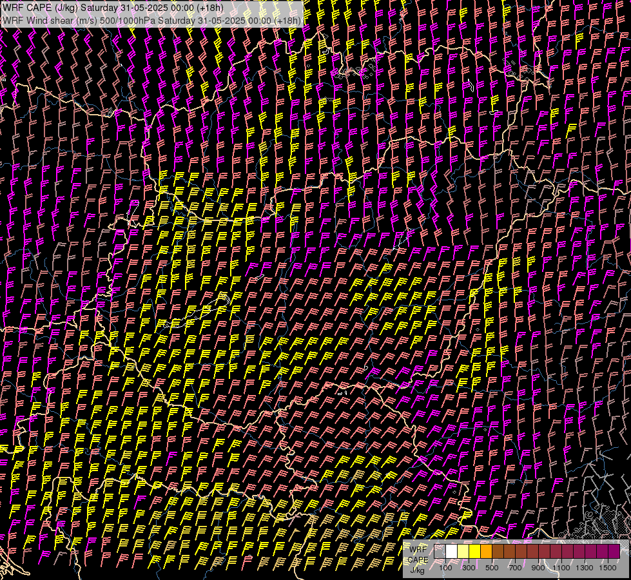Click the pale yellow CAPE legend swatch
Screen dimensions: 631x580
pyautogui.click(x=463, y=552)
